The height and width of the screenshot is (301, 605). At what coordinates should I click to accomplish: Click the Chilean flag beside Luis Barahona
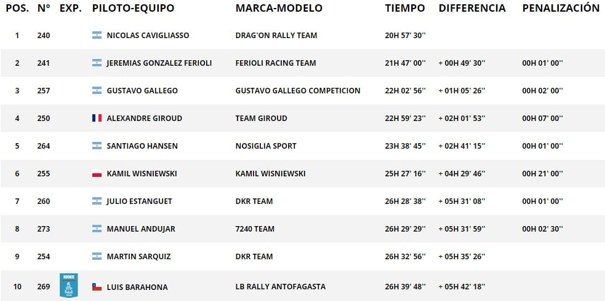pyautogui.click(x=97, y=287)
